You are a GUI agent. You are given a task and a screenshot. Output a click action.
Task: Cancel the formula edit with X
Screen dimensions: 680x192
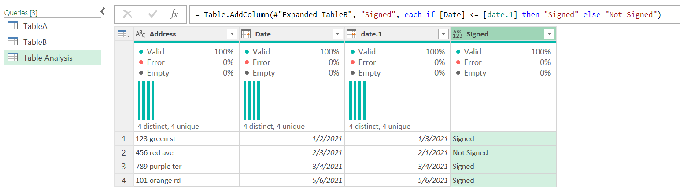(x=128, y=14)
